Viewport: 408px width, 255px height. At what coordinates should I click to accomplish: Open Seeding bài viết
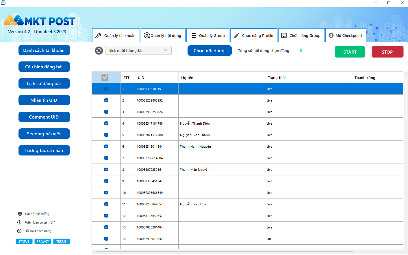[x=44, y=134]
